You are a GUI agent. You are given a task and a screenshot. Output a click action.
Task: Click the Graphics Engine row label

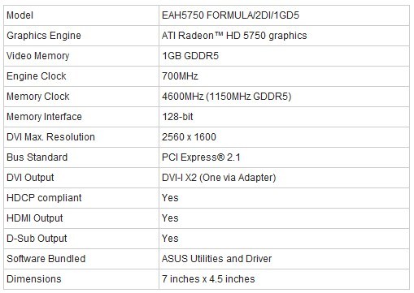pos(44,36)
